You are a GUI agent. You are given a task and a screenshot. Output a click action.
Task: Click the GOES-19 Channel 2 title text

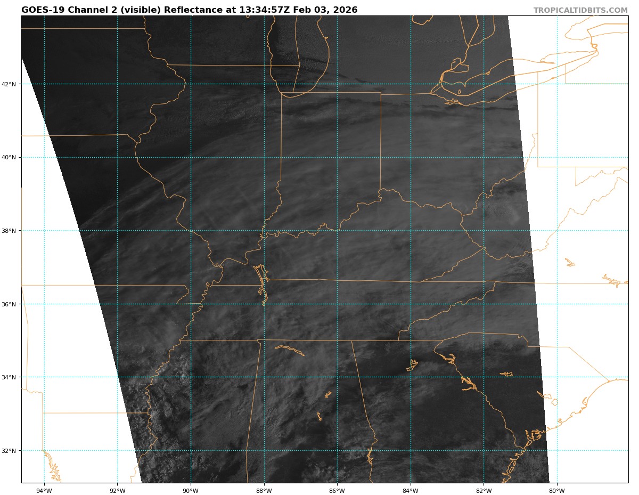point(189,10)
